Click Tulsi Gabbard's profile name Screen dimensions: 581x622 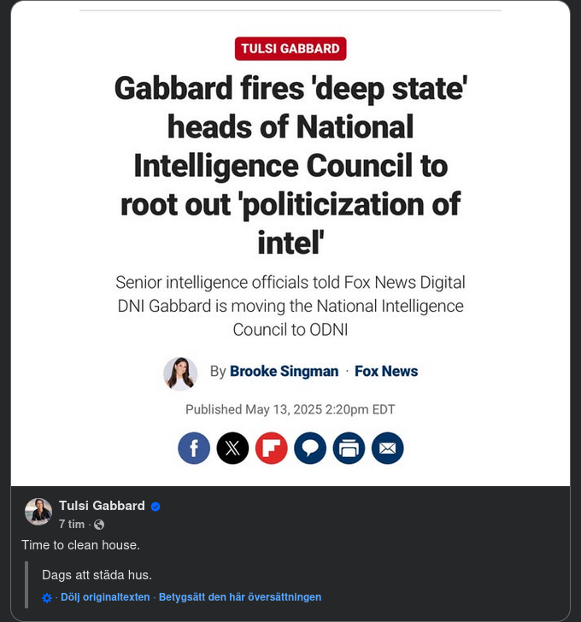102,506
